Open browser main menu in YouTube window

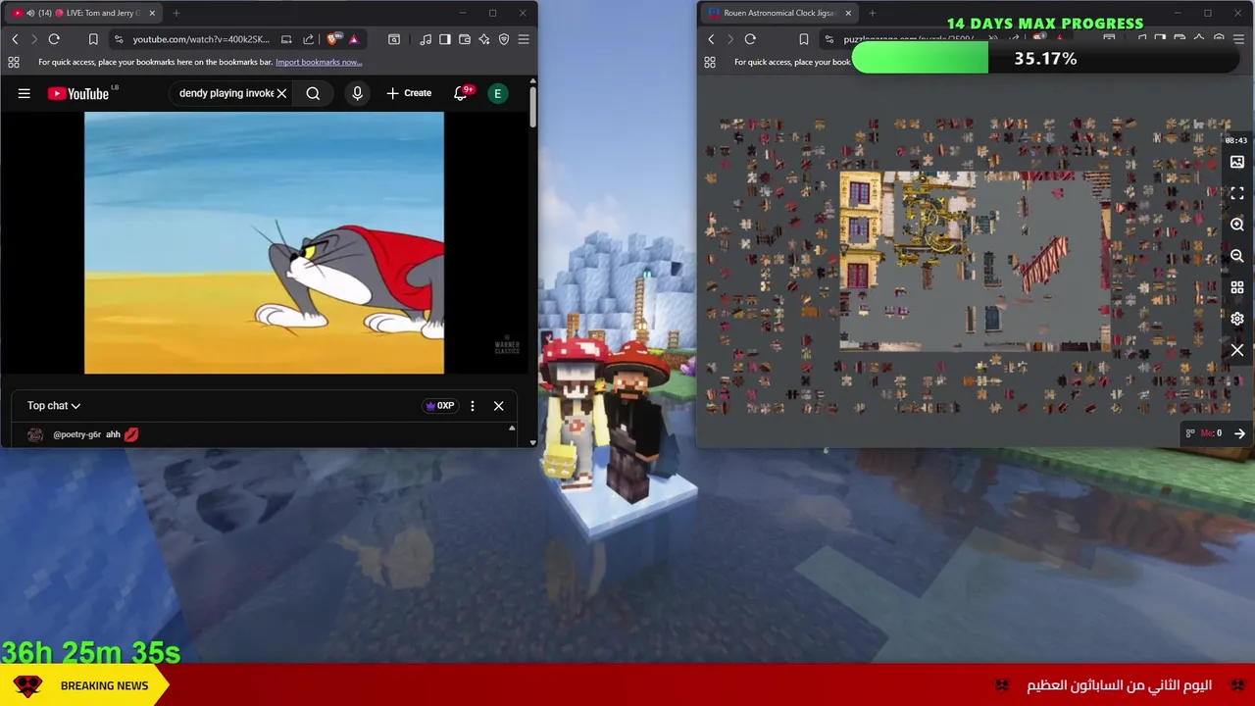[x=524, y=39]
